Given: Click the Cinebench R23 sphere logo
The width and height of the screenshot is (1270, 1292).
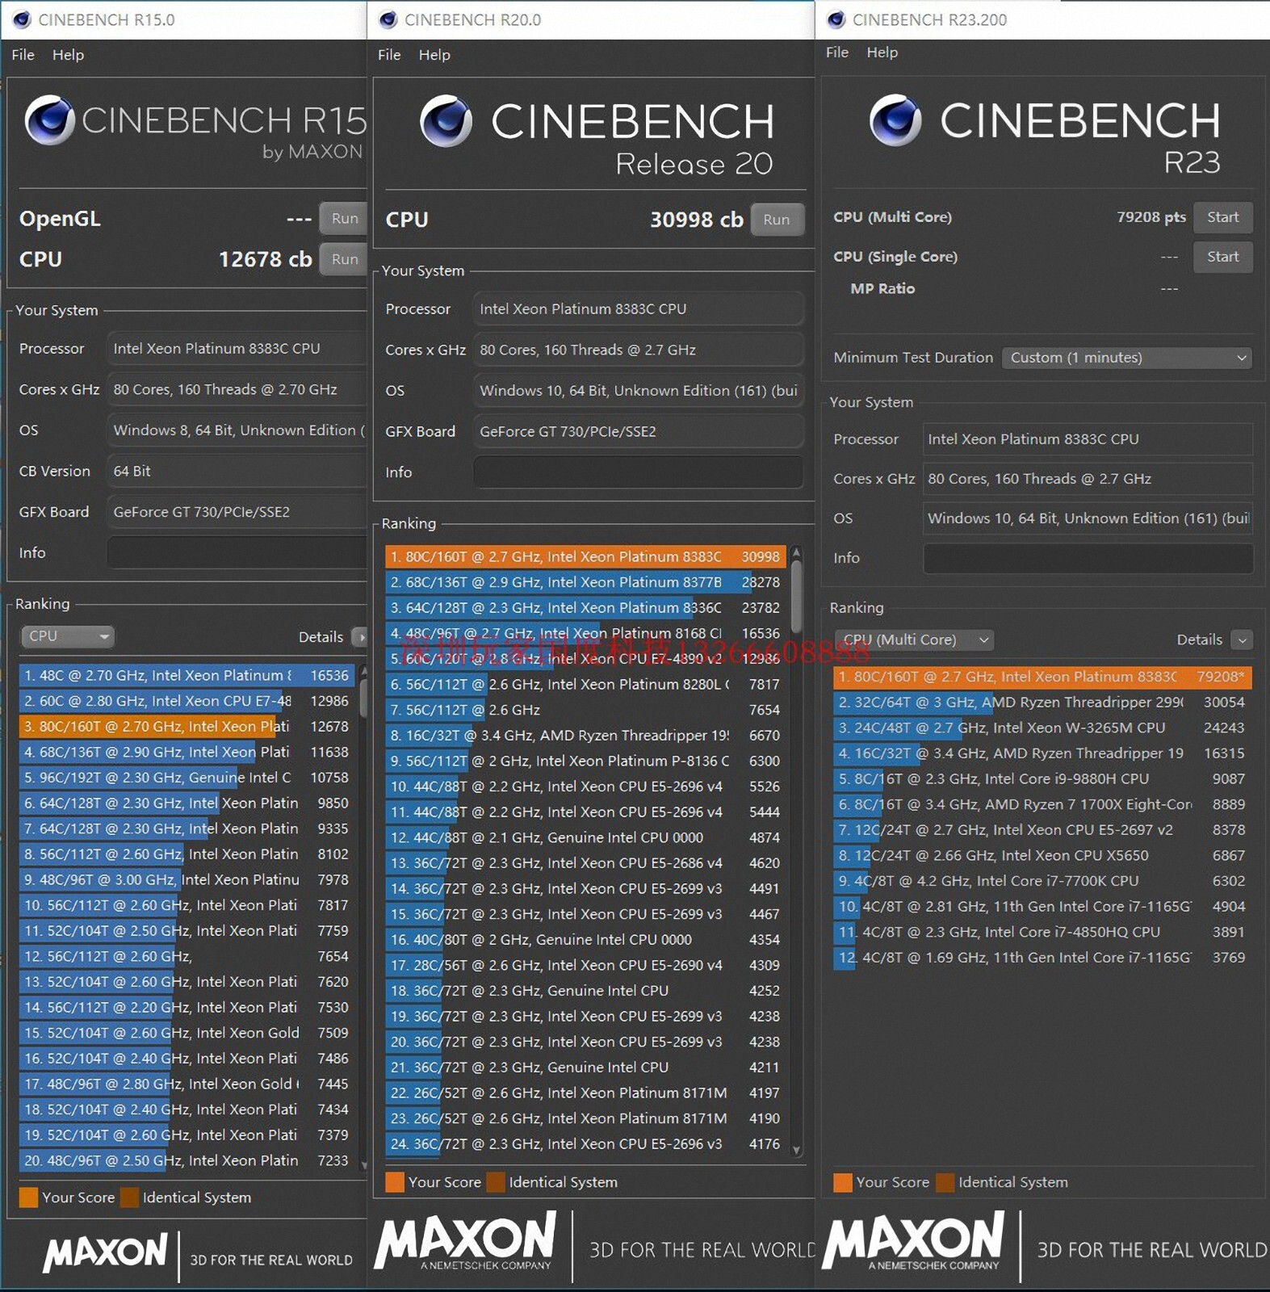Looking at the screenshot, I should pos(895,120).
